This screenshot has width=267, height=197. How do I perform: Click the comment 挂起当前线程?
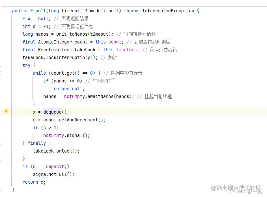[x=158, y=96]
